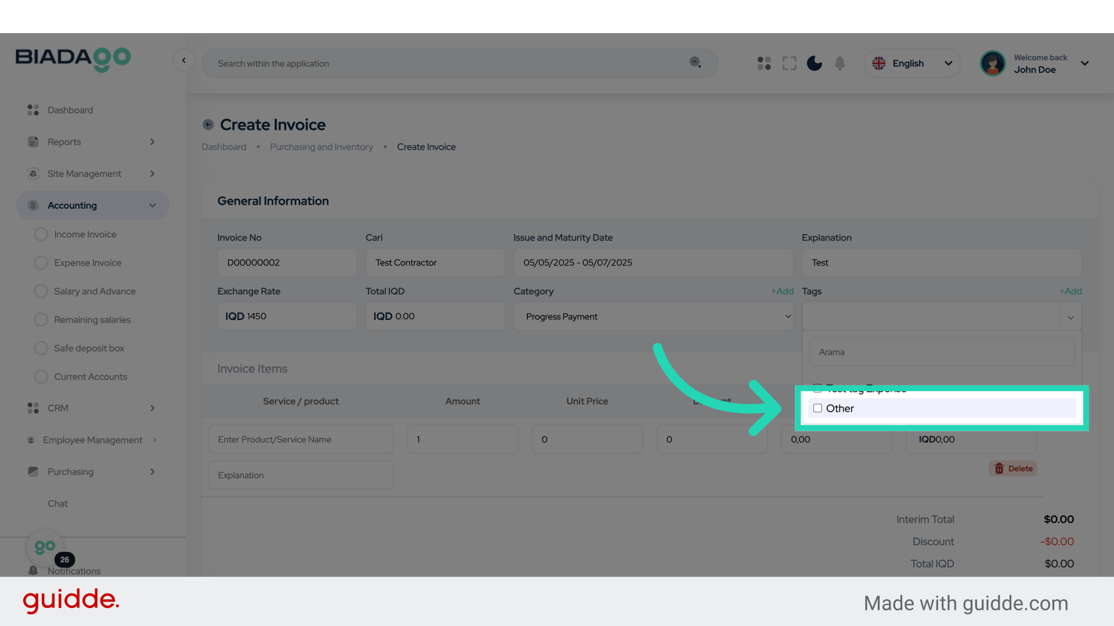Click Delete button for invoice item

click(1013, 468)
